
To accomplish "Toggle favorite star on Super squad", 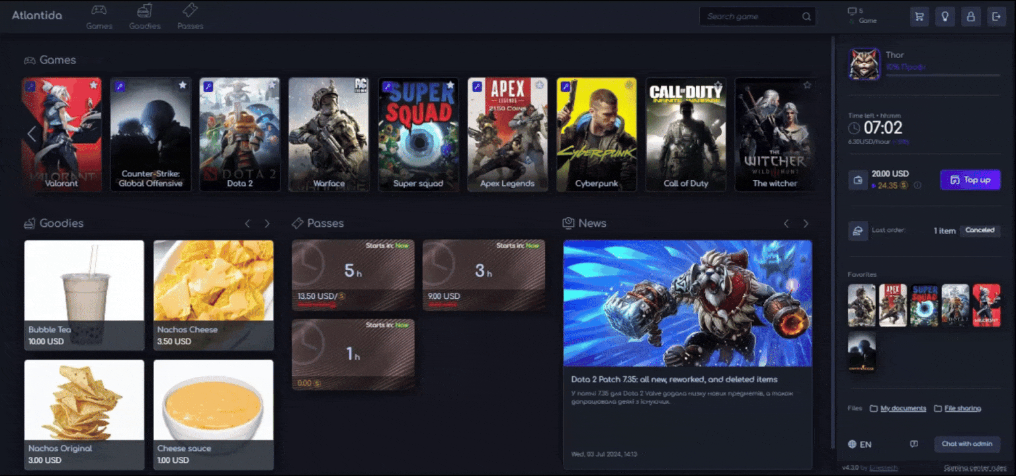I will point(450,85).
